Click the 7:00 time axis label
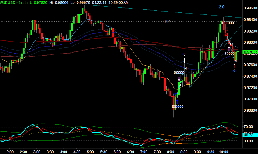 click(144, 152)
